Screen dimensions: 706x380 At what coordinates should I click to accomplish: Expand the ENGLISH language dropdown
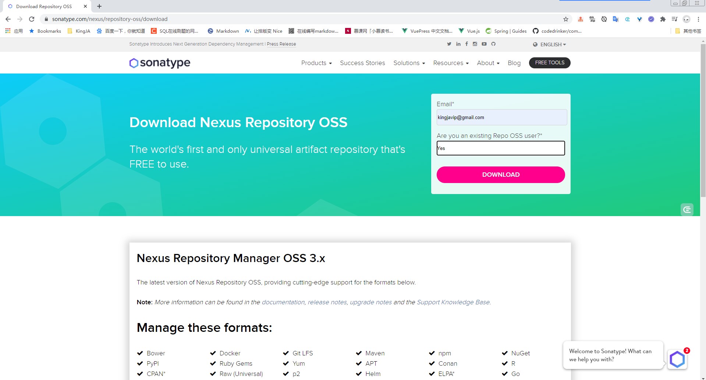(x=550, y=44)
